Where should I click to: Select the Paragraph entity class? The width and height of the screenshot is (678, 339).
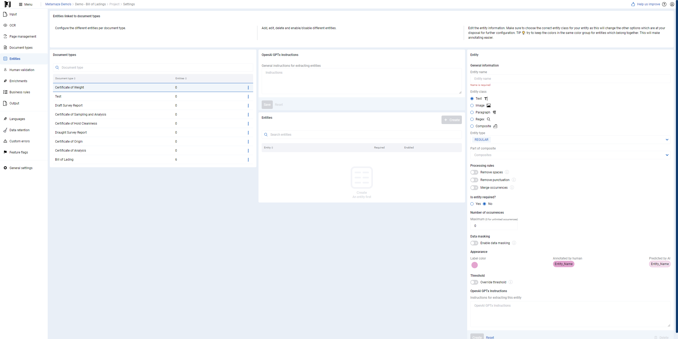pos(472,112)
